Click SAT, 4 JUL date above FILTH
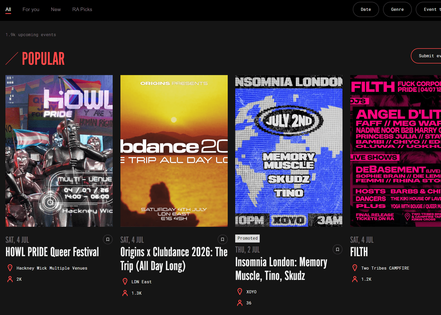 pos(362,240)
